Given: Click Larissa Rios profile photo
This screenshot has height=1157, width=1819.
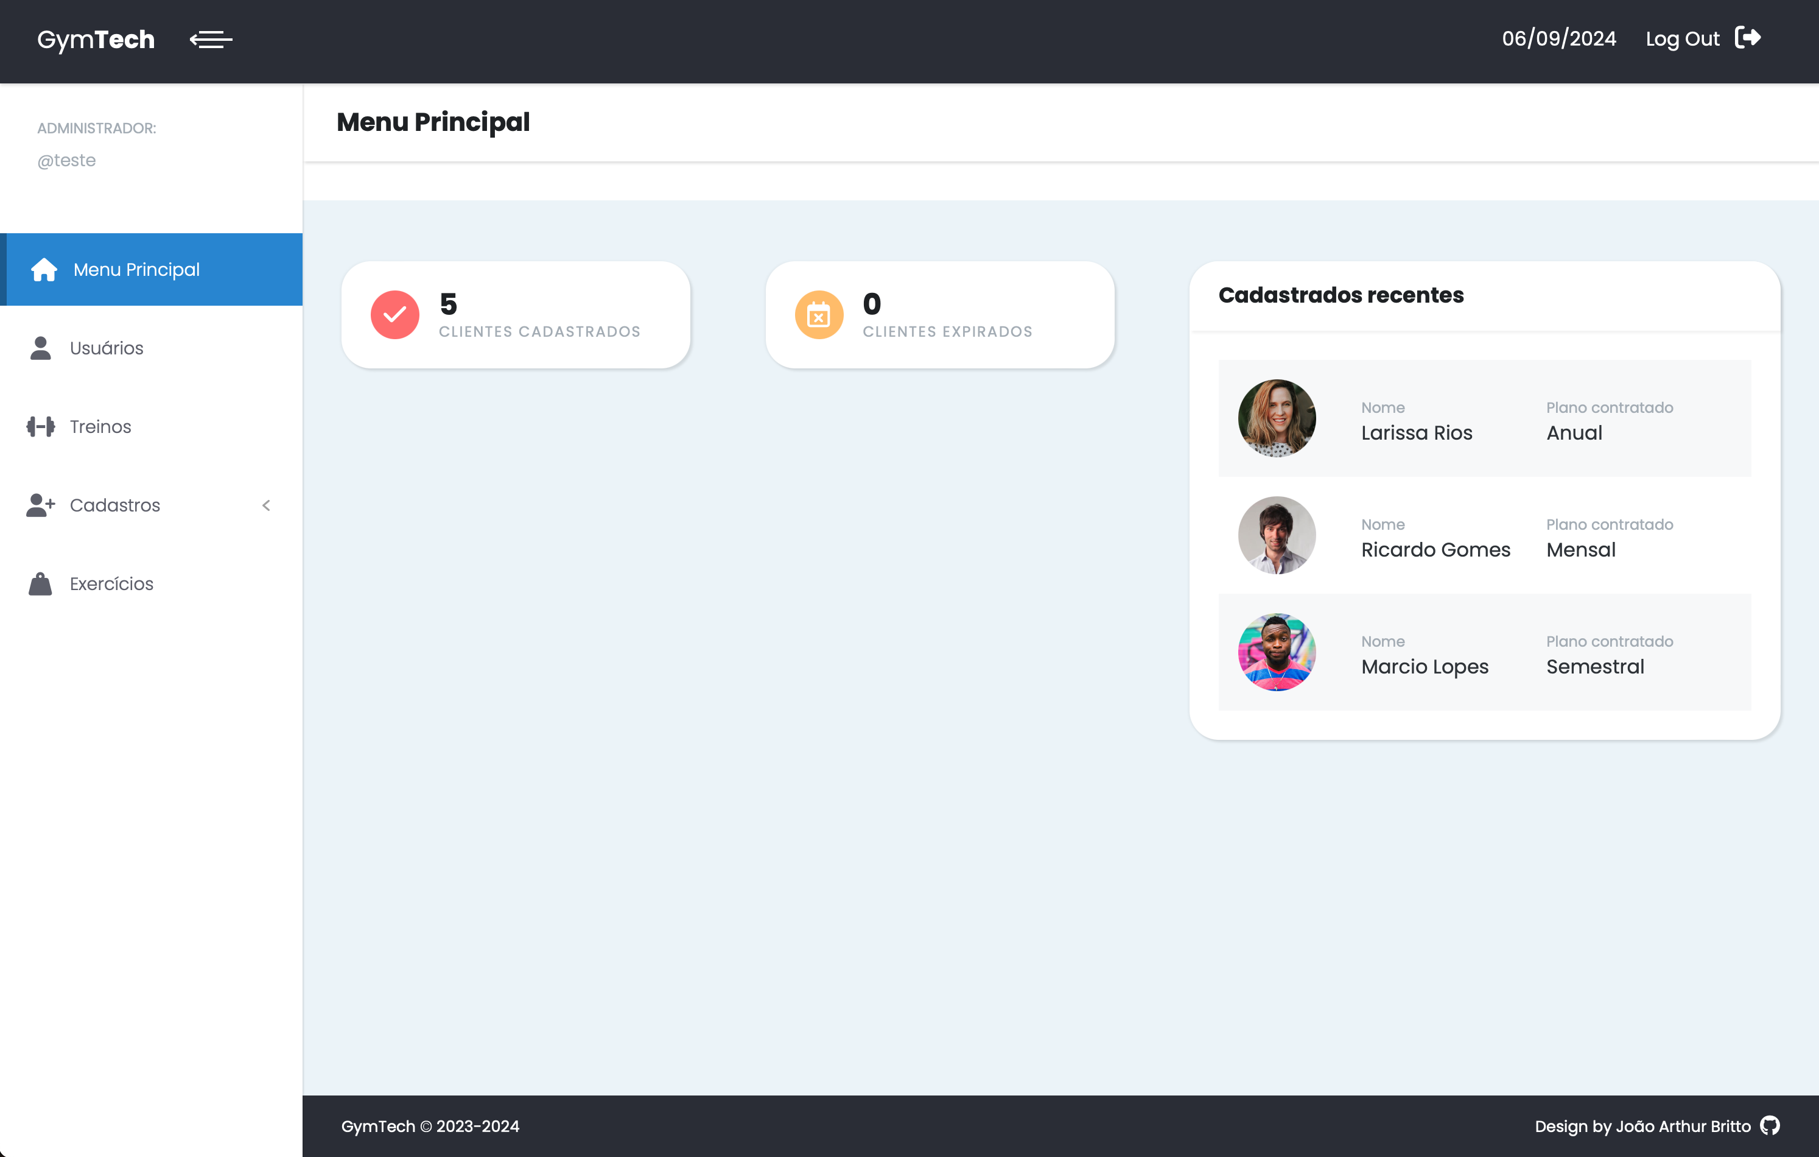Looking at the screenshot, I should pos(1277,418).
